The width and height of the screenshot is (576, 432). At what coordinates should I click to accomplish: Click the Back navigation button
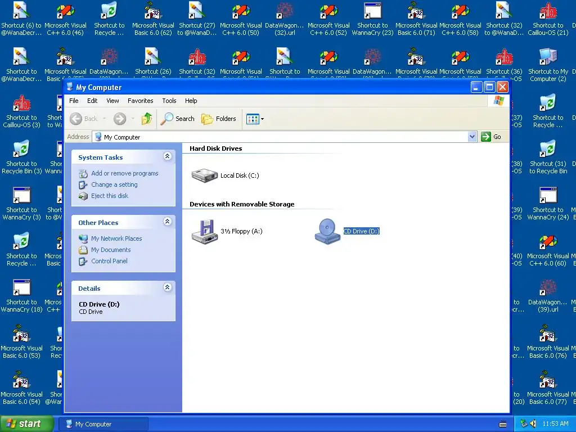tap(84, 119)
